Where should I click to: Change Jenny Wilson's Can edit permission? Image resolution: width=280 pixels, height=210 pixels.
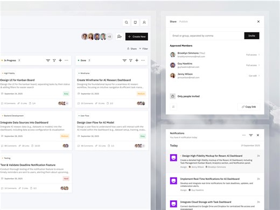point(254,76)
